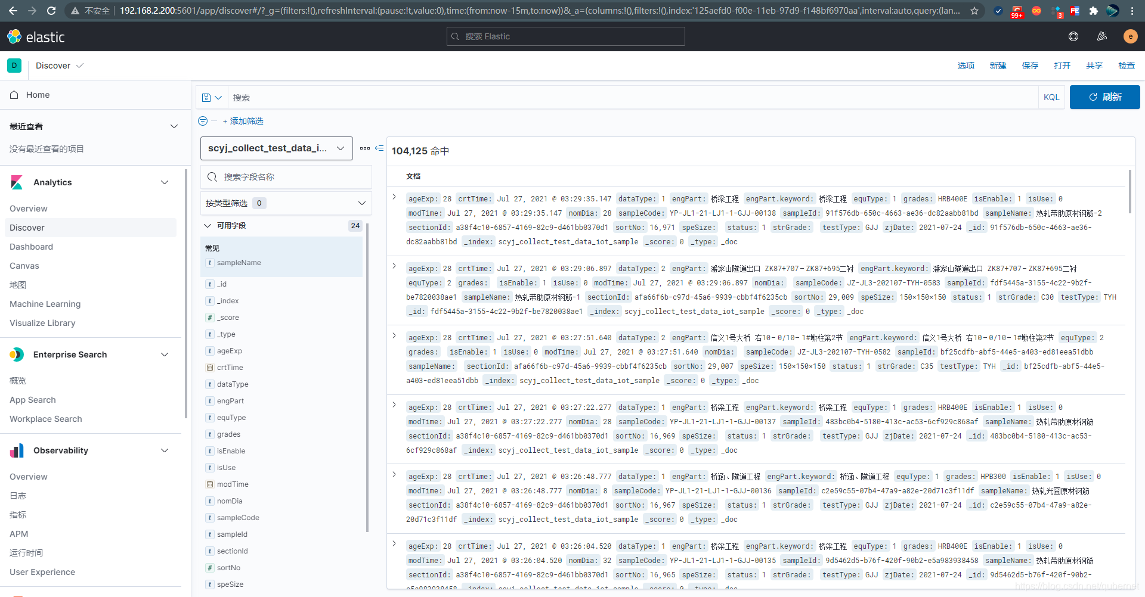Expand the document row 03:29:06.897
The width and height of the screenshot is (1145, 597).
tap(394, 266)
